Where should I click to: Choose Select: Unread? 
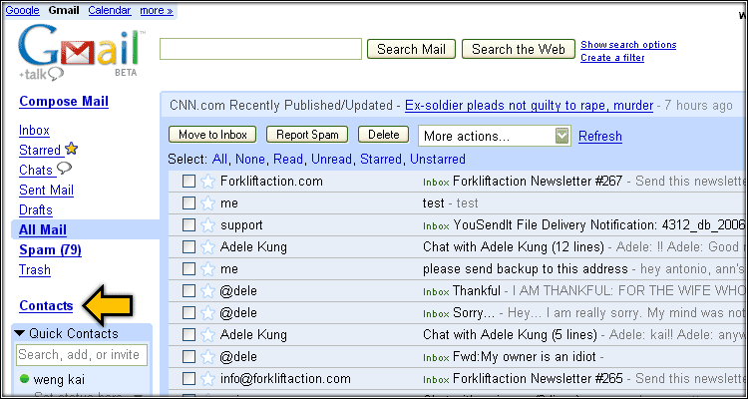tap(331, 159)
